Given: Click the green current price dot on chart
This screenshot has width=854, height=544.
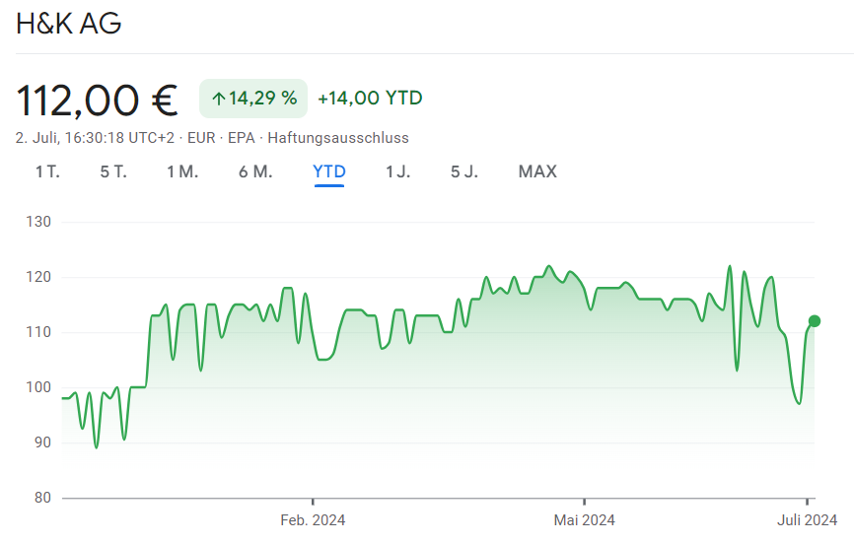Looking at the screenshot, I should 815,321.
